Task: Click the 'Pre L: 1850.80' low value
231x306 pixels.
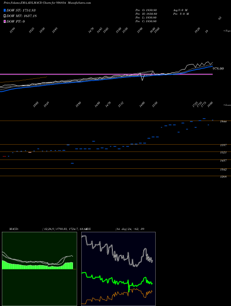Action: tap(146, 18)
